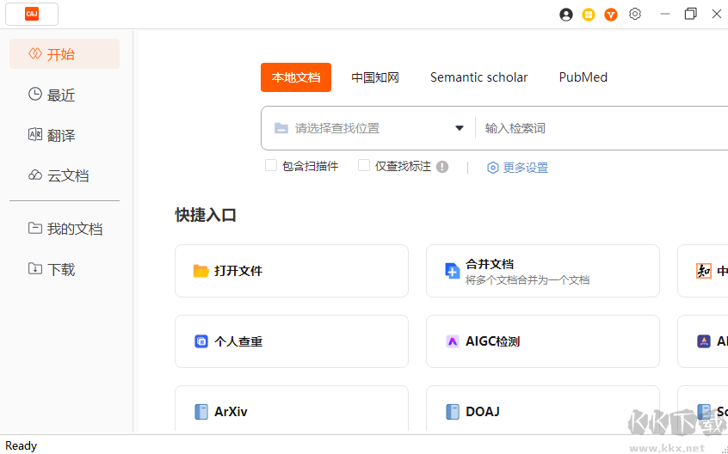Click the ArXiv book icon

click(201, 411)
